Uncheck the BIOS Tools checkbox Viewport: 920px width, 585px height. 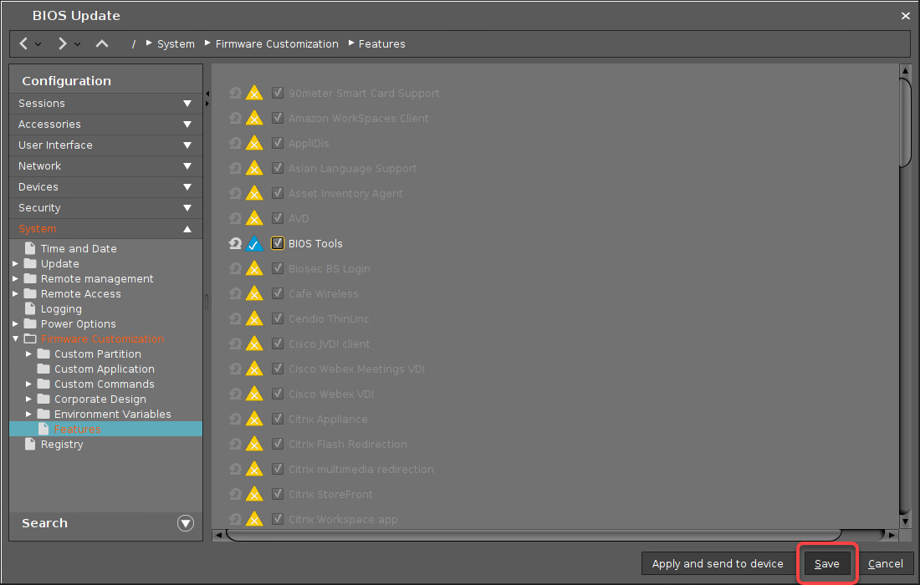(x=278, y=244)
